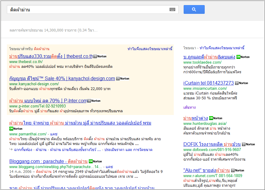Screen dimensions: 265x190
Task: Open the 'ผ้าม่านไทย จำหน่าย ผ้าม่าน' result title
Action: click(80, 123)
